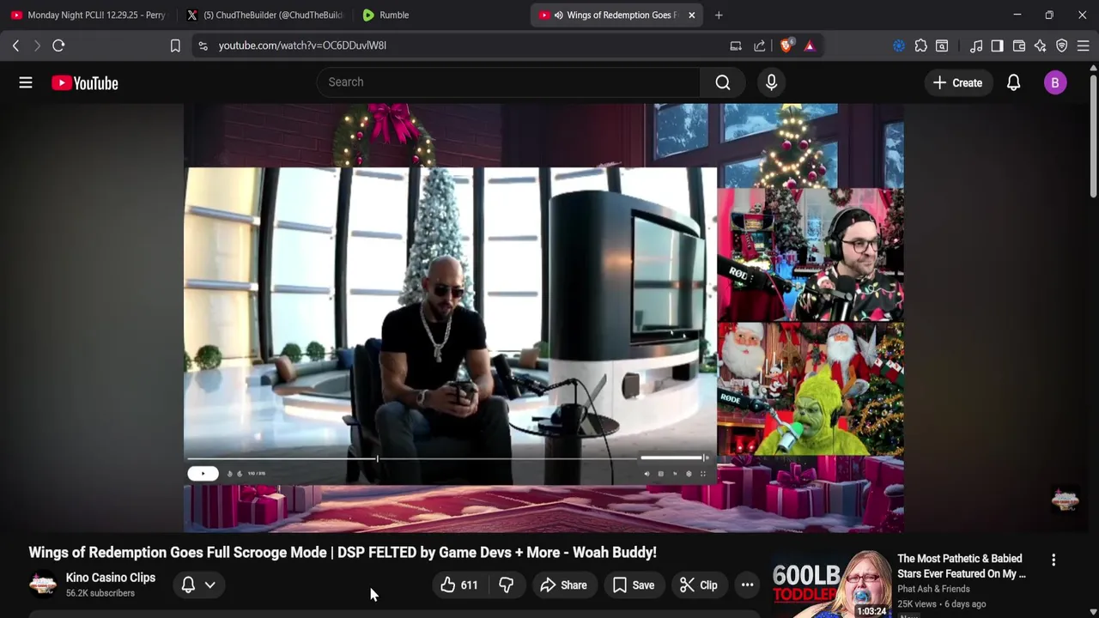Open the Brave Playlist music note icon
The width and height of the screenshot is (1099, 618).
click(x=976, y=45)
